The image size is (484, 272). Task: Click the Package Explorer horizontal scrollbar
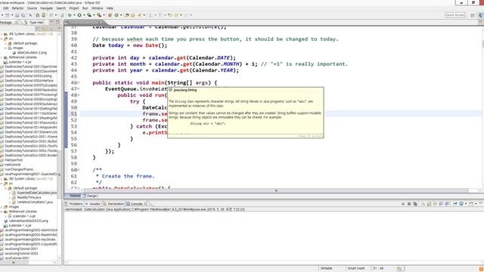[x=14, y=263]
